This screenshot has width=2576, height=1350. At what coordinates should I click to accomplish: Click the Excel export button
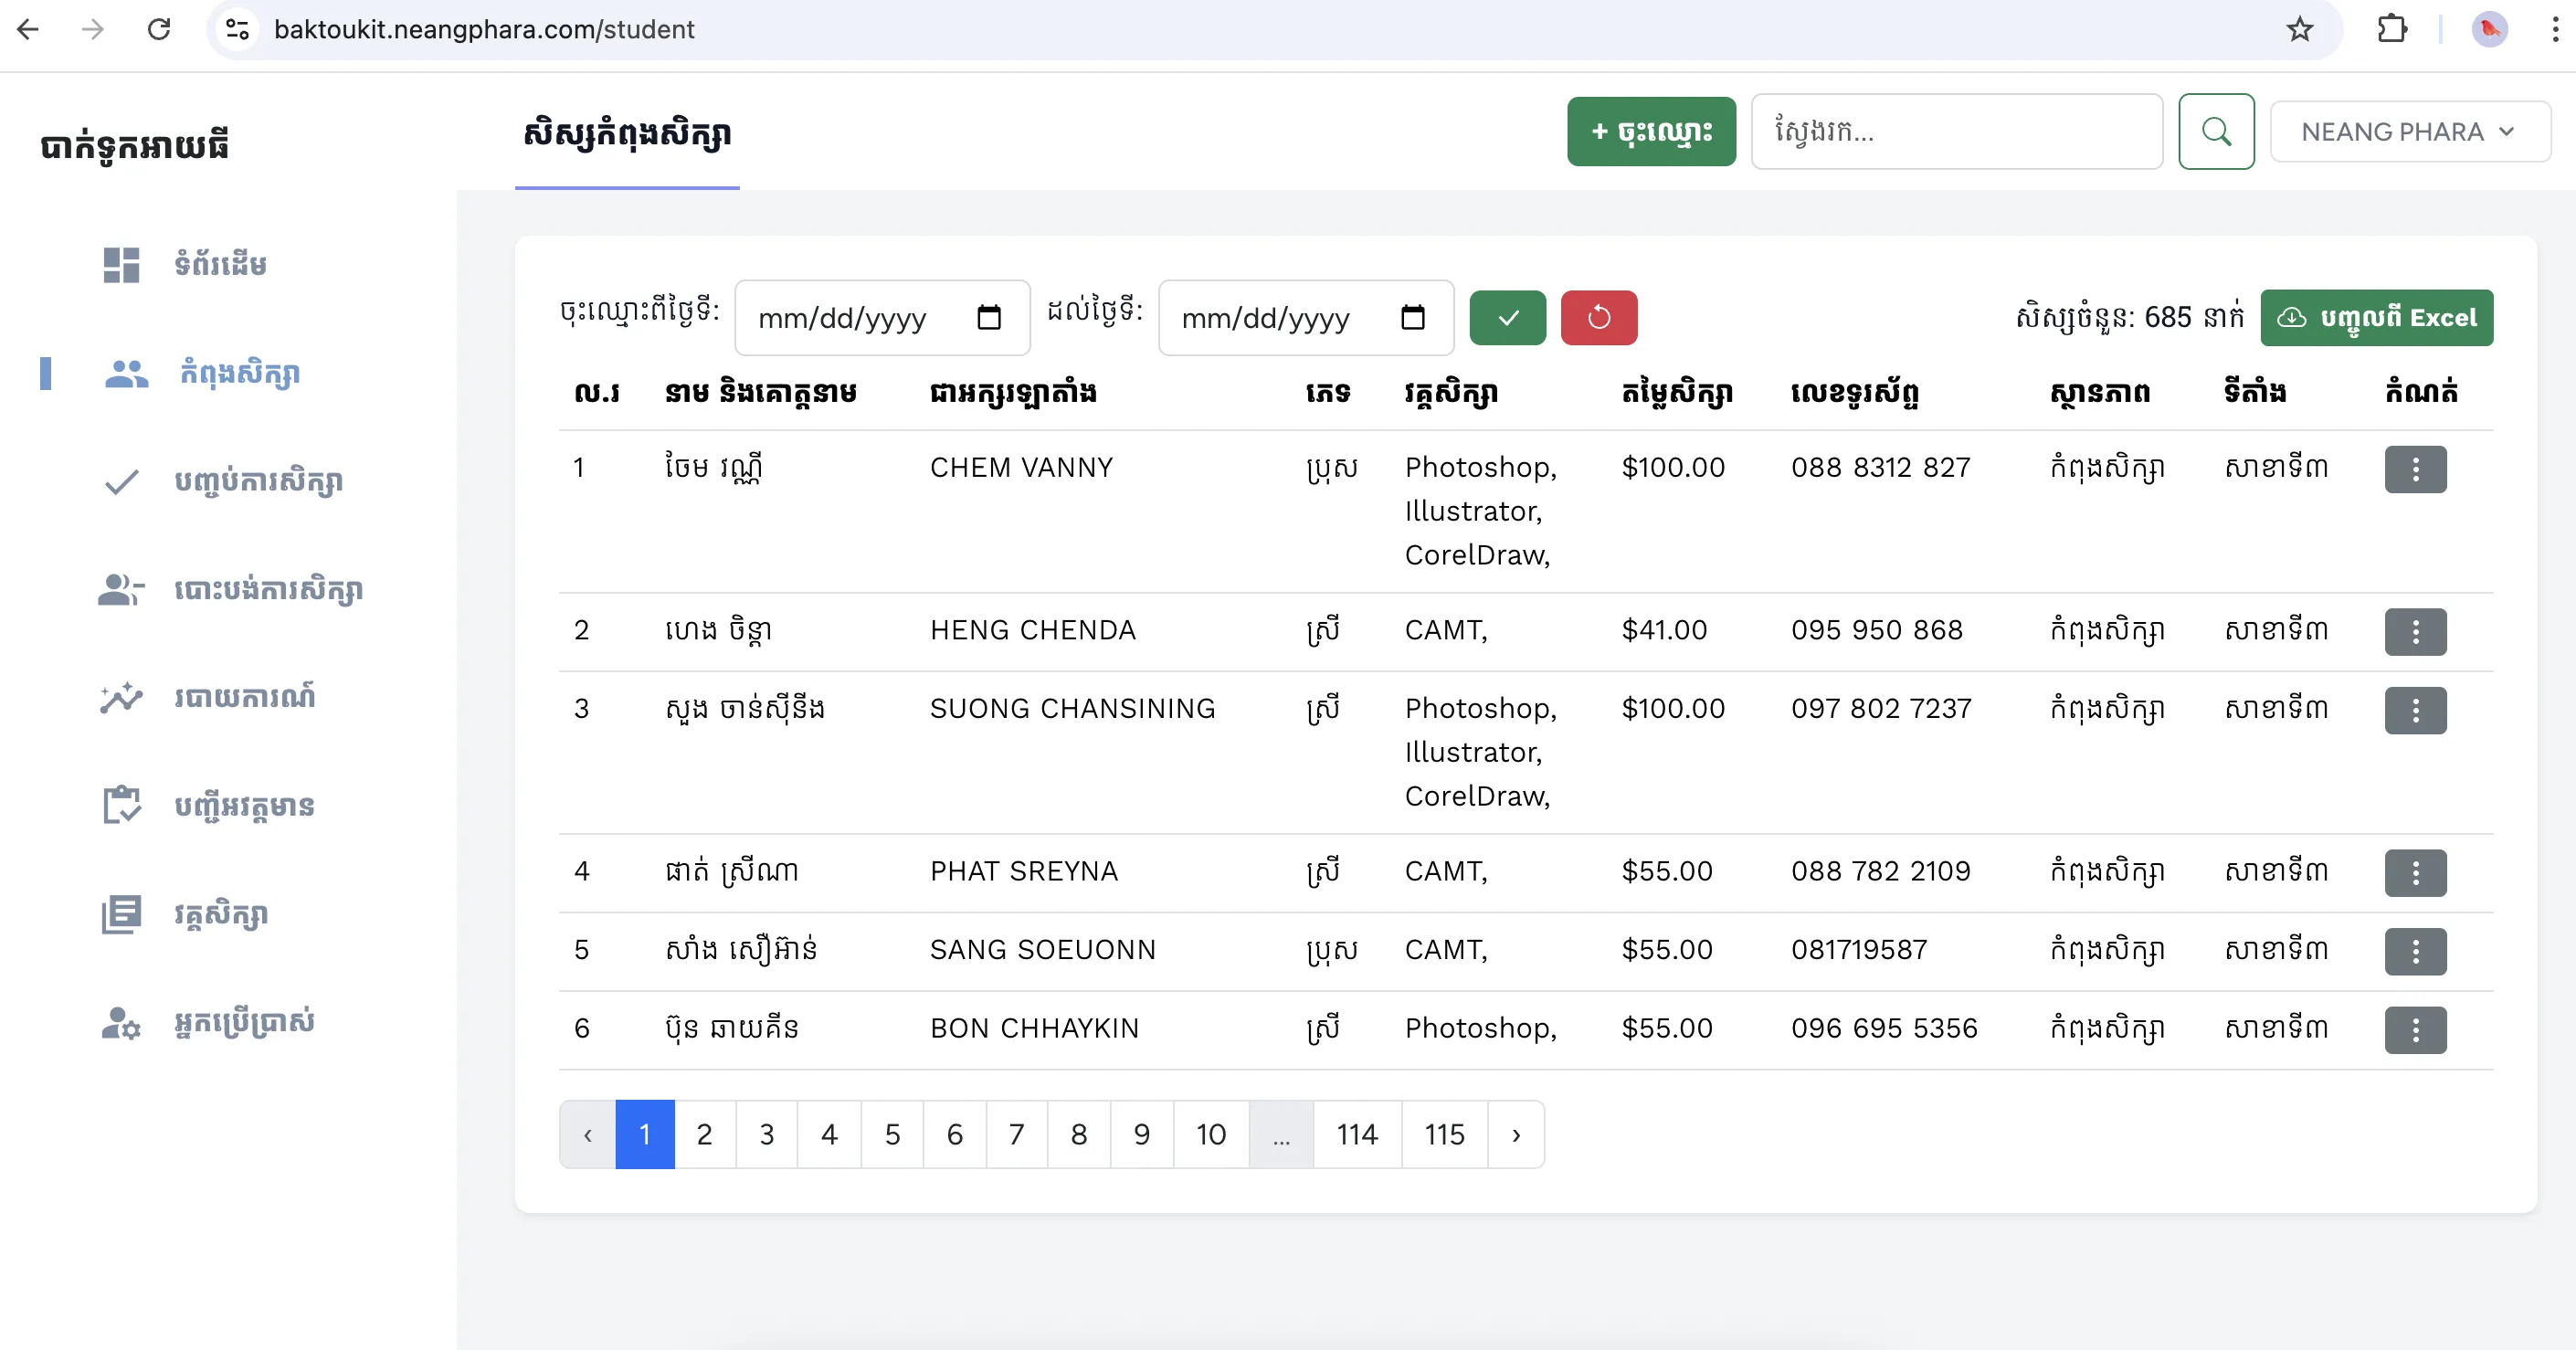pos(2375,318)
